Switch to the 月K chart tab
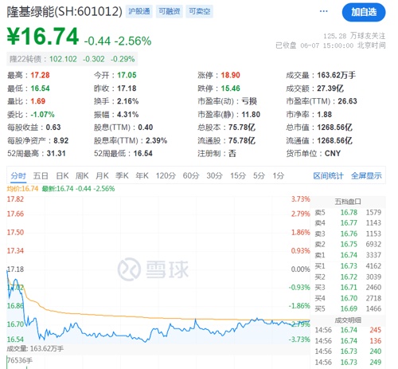This screenshot has width=398, height=369. [x=102, y=176]
